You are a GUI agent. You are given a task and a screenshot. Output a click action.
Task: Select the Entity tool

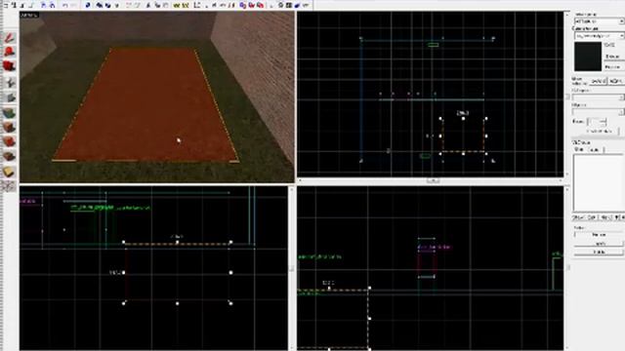9,82
